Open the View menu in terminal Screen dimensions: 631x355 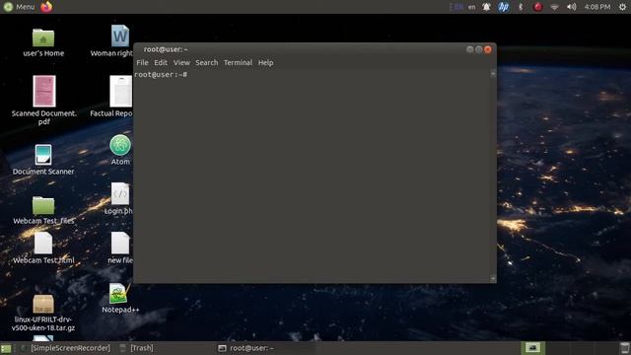(x=181, y=63)
